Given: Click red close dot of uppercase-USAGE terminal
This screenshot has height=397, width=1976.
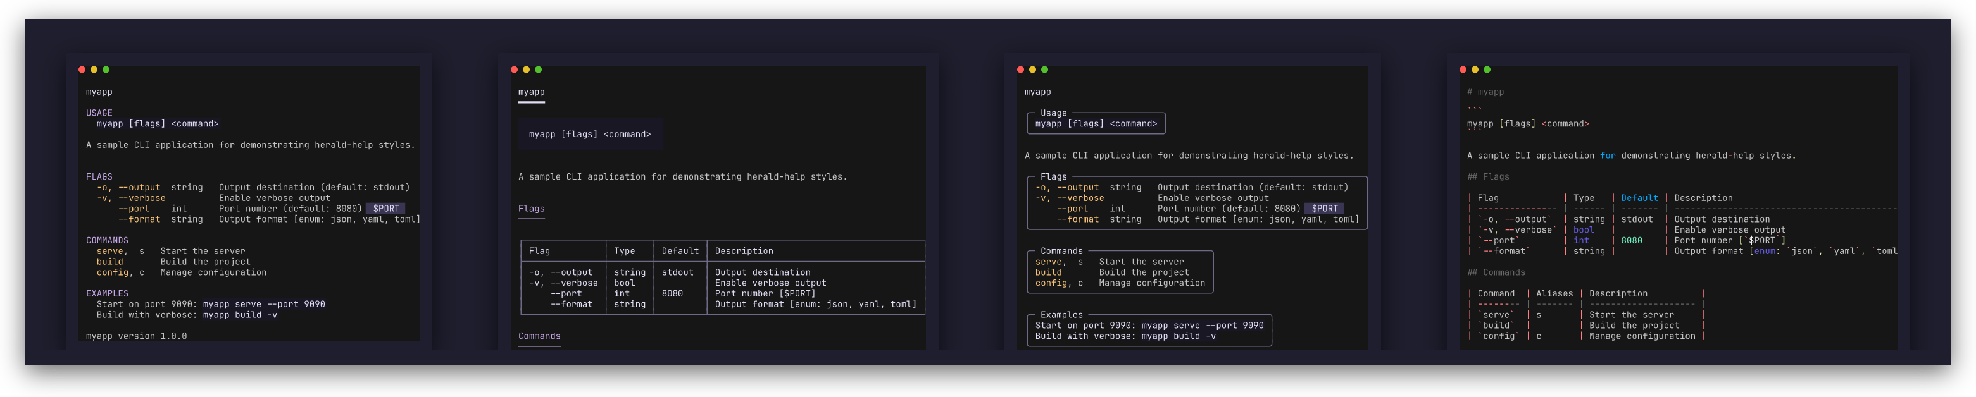Looking at the screenshot, I should (82, 70).
